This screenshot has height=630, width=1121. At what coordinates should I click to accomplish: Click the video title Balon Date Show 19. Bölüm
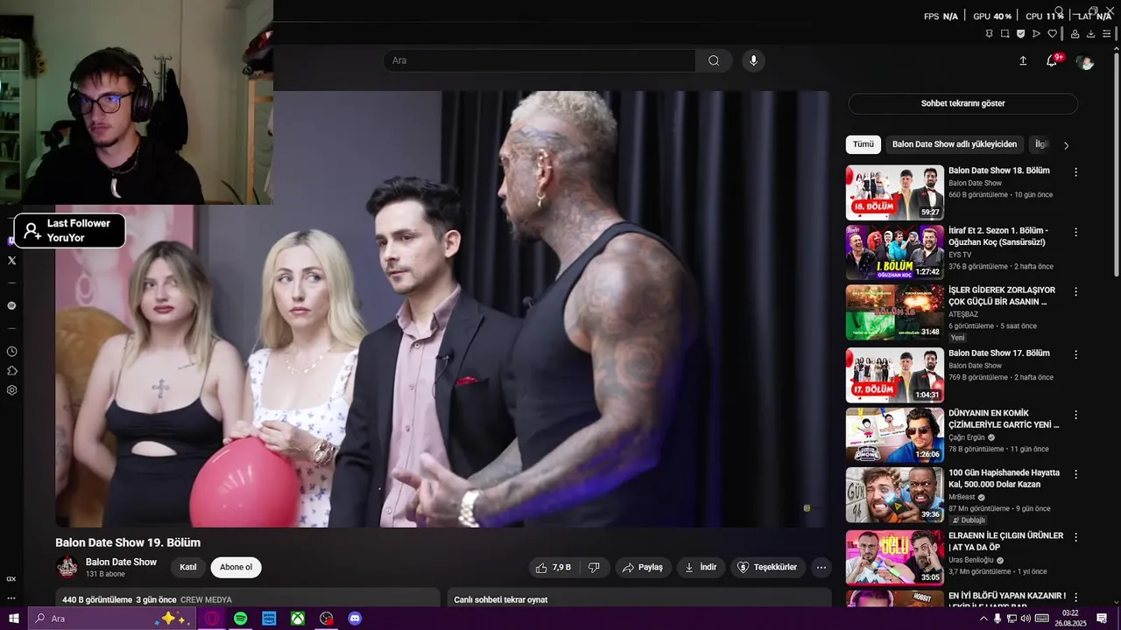point(128,542)
